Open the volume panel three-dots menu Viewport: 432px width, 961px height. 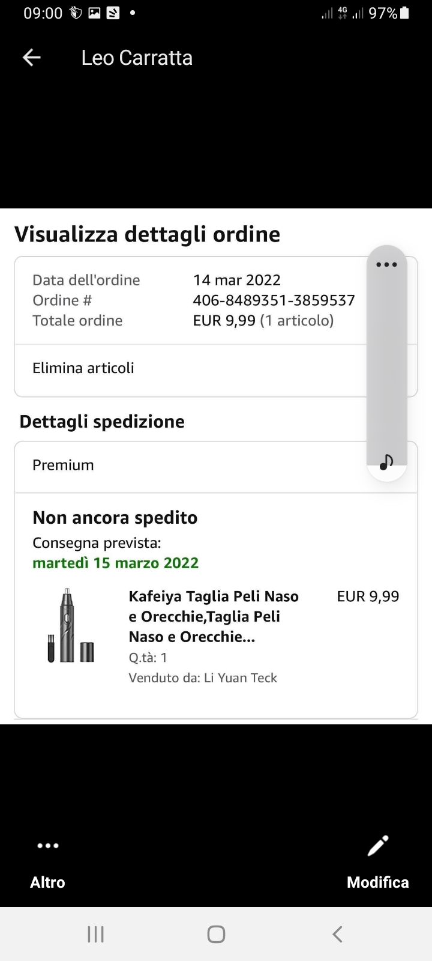coord(387,265)
